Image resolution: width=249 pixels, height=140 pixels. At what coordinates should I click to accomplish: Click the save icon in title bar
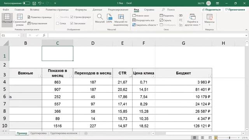click(34, 3)
